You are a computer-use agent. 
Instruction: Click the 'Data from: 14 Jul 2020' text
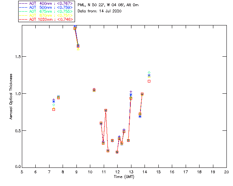click(x=99, y=11)
